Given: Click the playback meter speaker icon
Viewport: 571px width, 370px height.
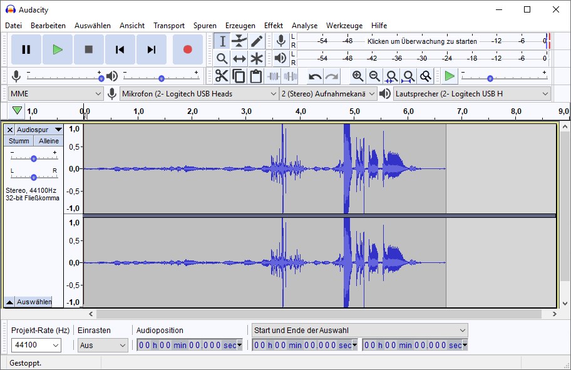Looking at the screenshot, I should (280, 58).
